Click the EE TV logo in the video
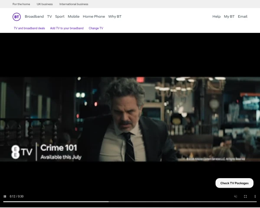Image resolution: width=260 pixels, height=208 pixels. (22, 152)
